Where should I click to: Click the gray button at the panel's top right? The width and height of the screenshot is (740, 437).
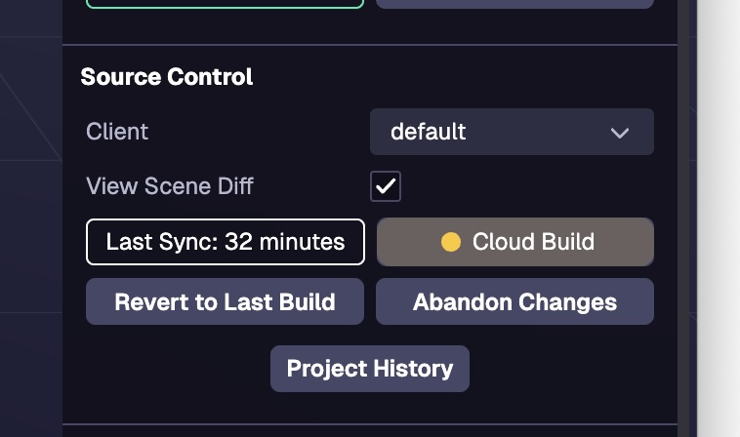click(514, 3)
